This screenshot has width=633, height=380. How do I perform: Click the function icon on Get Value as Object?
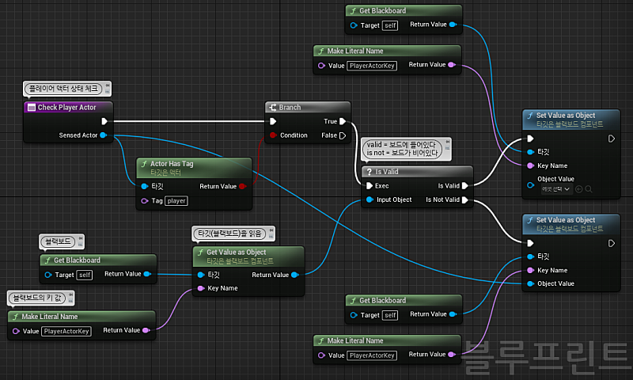[x=199, y=253]
